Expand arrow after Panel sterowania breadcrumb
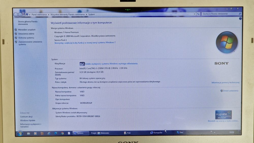Screen dimensions: 254x143 click(x=49, y=14)
